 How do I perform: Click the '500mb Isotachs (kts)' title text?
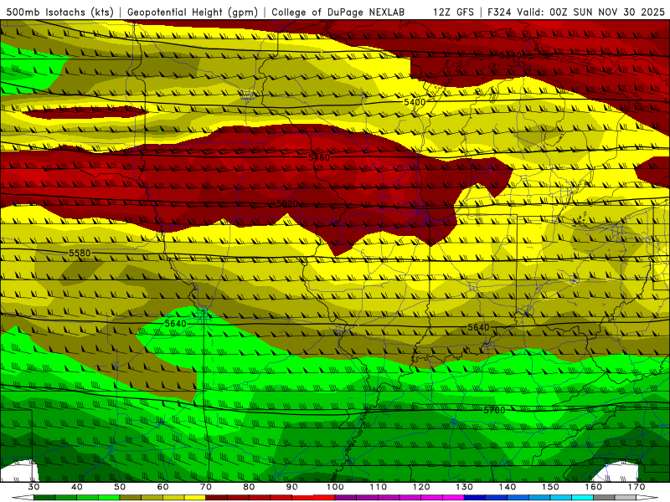pos(60,13)
